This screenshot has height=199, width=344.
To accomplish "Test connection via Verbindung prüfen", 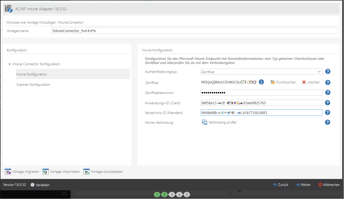I will click(x=219, y=122).
